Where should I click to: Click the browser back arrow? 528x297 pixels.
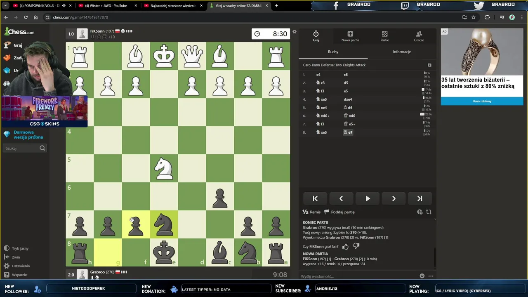(x=6, y=17)
